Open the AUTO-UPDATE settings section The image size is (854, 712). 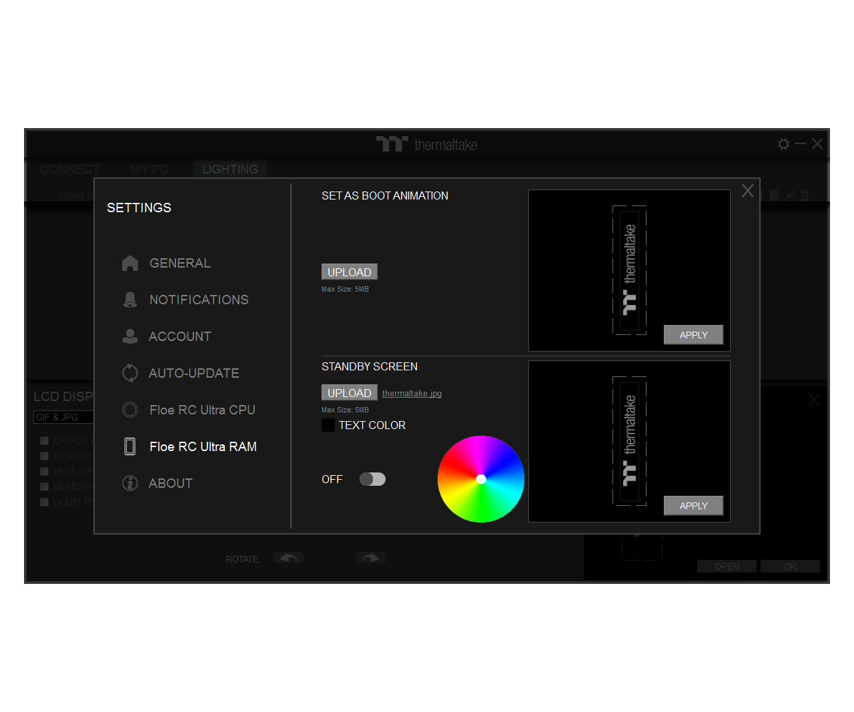click(x=193, y=373)
